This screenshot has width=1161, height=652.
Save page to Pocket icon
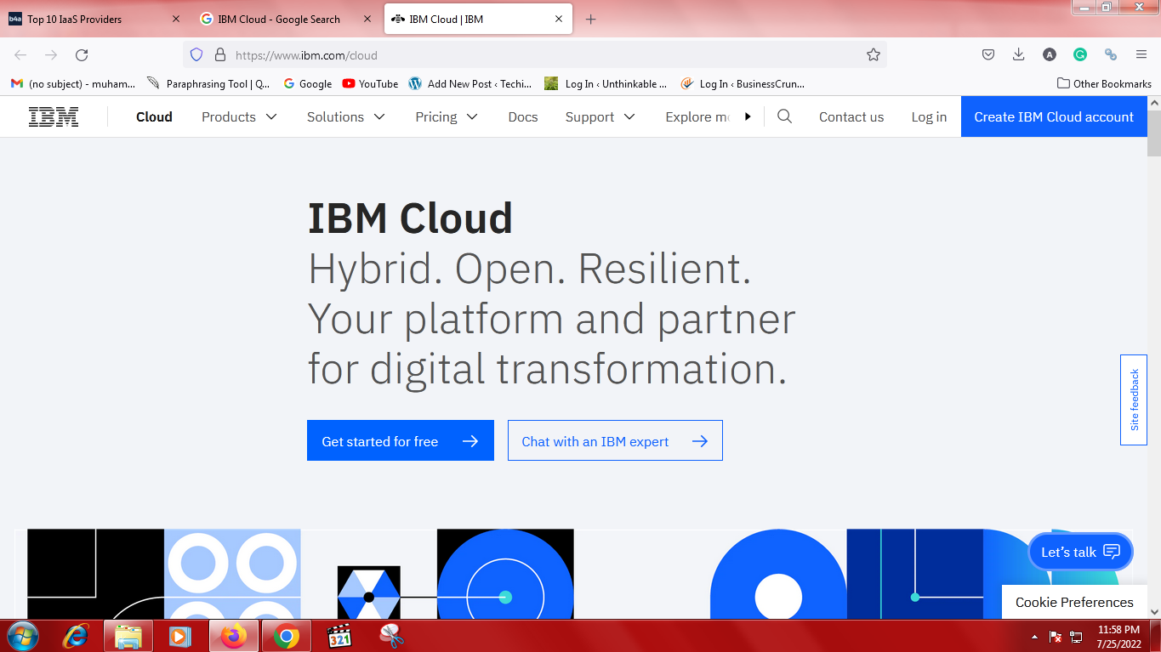tap(988, 54)
